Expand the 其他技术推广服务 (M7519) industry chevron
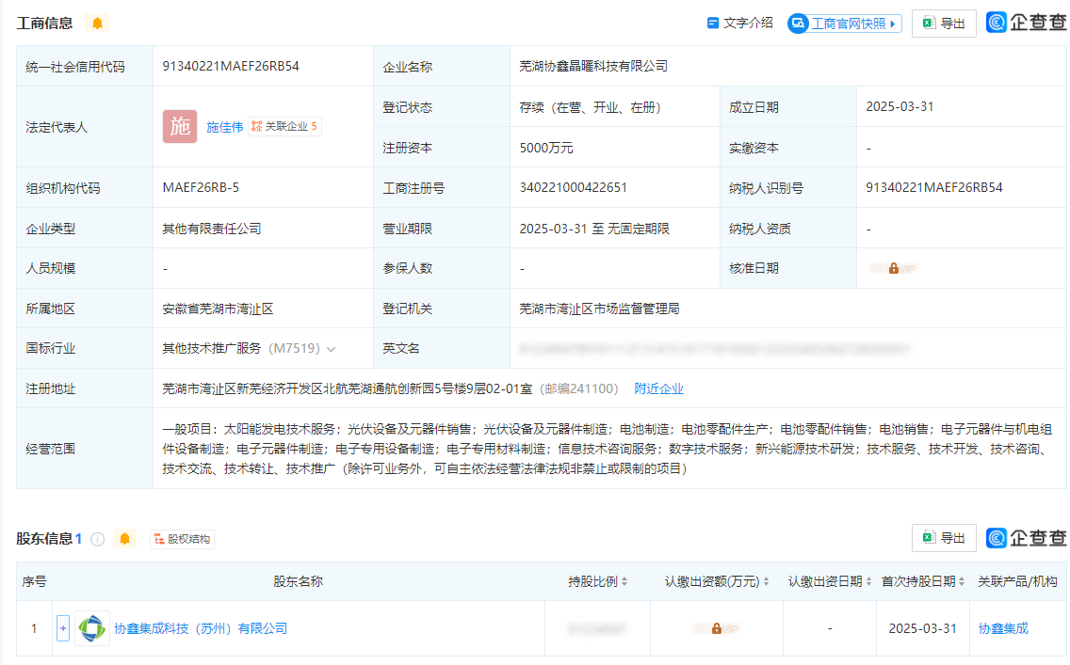Image resolution: width=1070 pixels, height=665 pixels. (331, 349)
